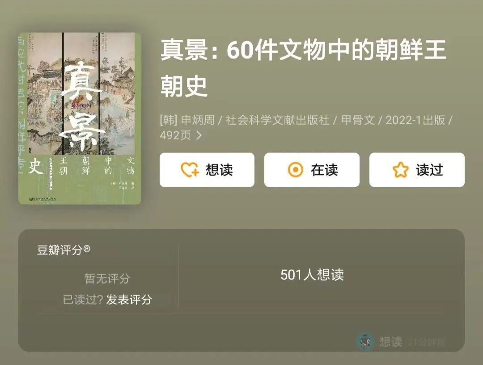The image size is (483, 365).
Task: Tap the circle icon for 在读
Action: click(296, 170)
